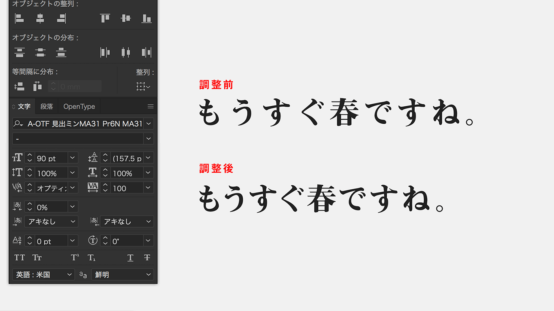Toggle All Caps formatting

click(x=19, y=257)
